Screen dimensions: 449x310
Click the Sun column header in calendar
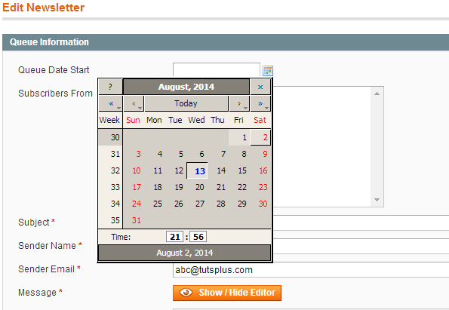(133, 120)
